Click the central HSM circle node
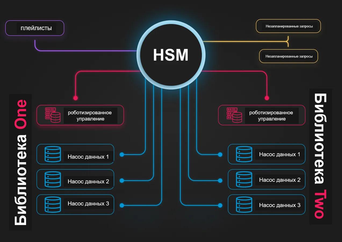This screenshot has height=242, width=342. (171, 55)
